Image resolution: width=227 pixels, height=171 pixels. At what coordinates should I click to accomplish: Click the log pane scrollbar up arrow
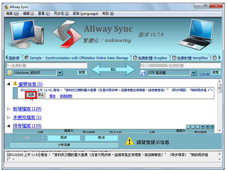click(x=219, y=154)
